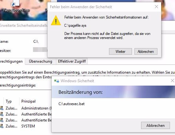Select the Administratoren user group icon
The image size is (175, 135).
[x=2, y=108]
